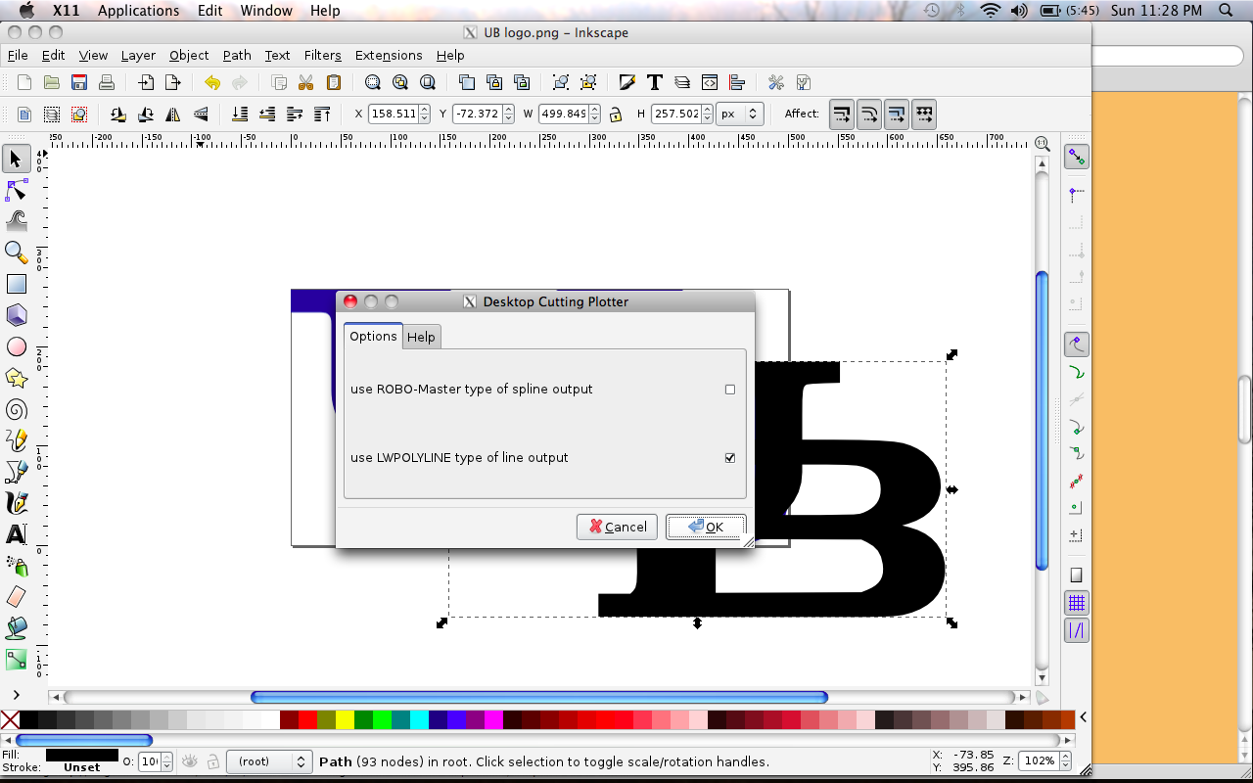Step the X coordinate spinner arrows
This screenshot has height=783, width=1253.
424,114
